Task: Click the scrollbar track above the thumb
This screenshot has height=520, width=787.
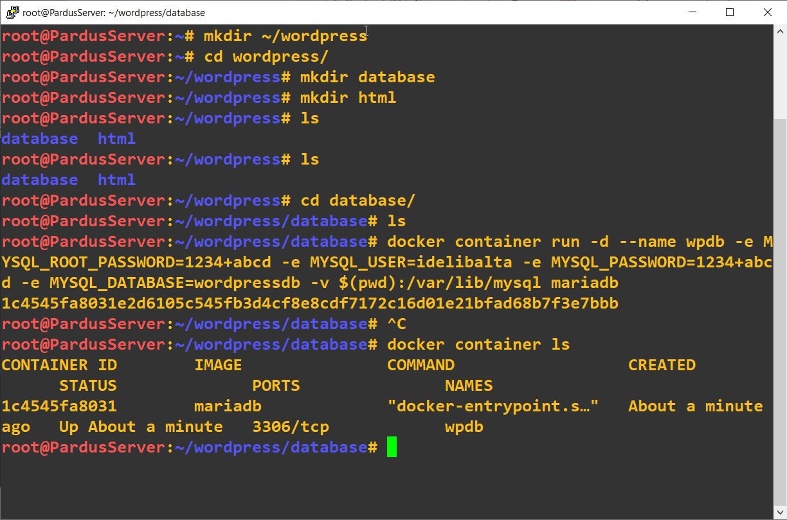Action: point(780,77)
